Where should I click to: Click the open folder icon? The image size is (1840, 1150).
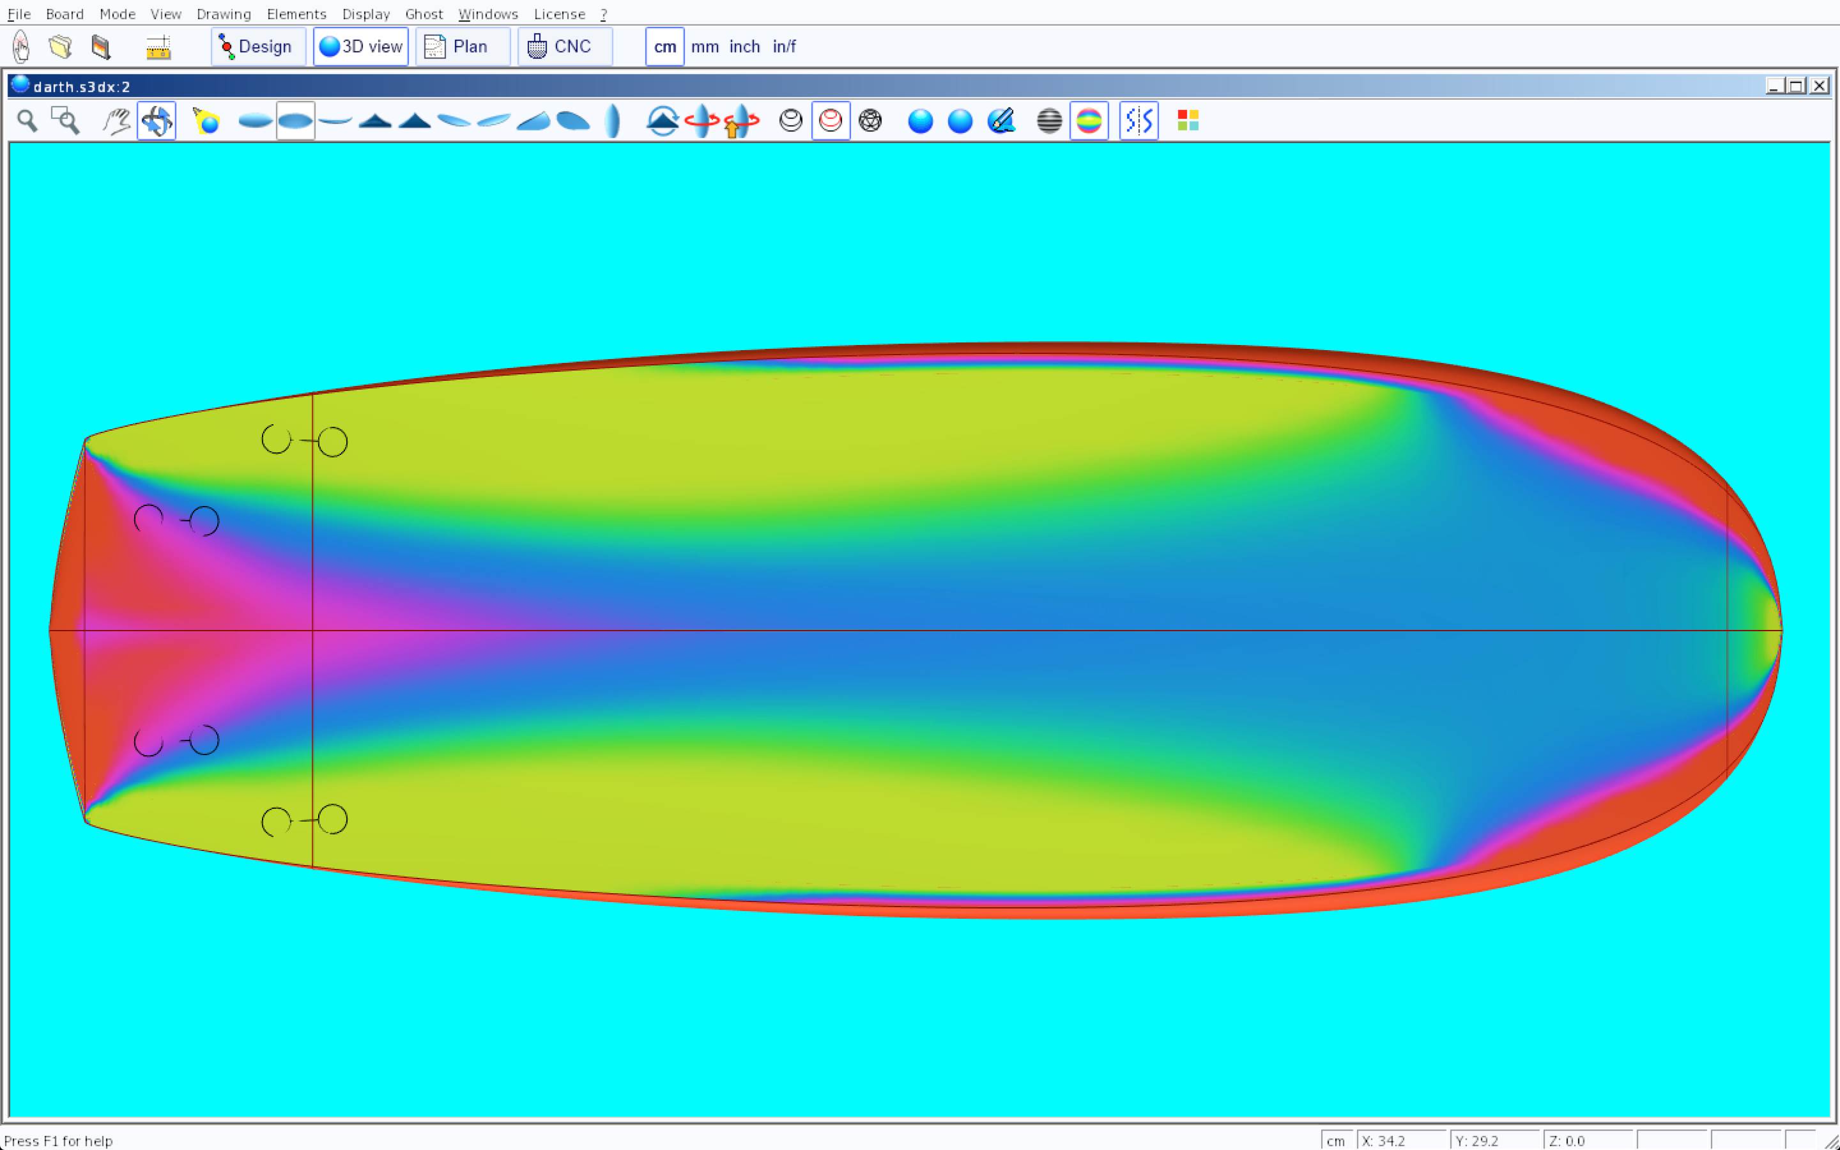point(60,47)
